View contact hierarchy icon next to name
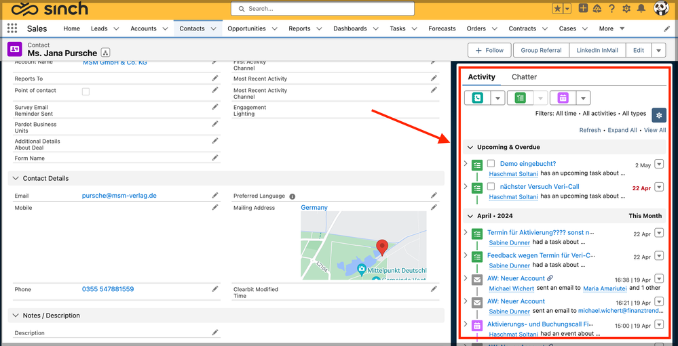 pos(105,53)
